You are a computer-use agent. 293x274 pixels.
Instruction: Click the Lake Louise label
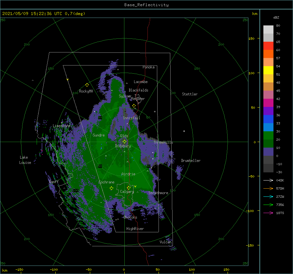pos(25,160)
